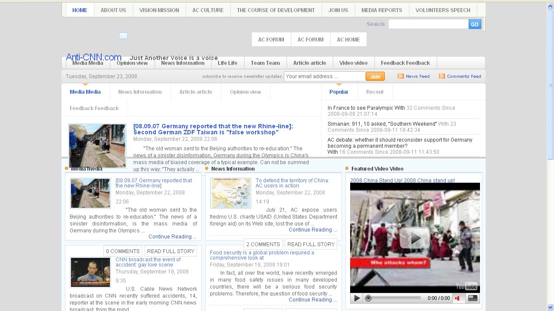Play the video using the large center play button
554x311 pixels.
(x=415, y=238)
